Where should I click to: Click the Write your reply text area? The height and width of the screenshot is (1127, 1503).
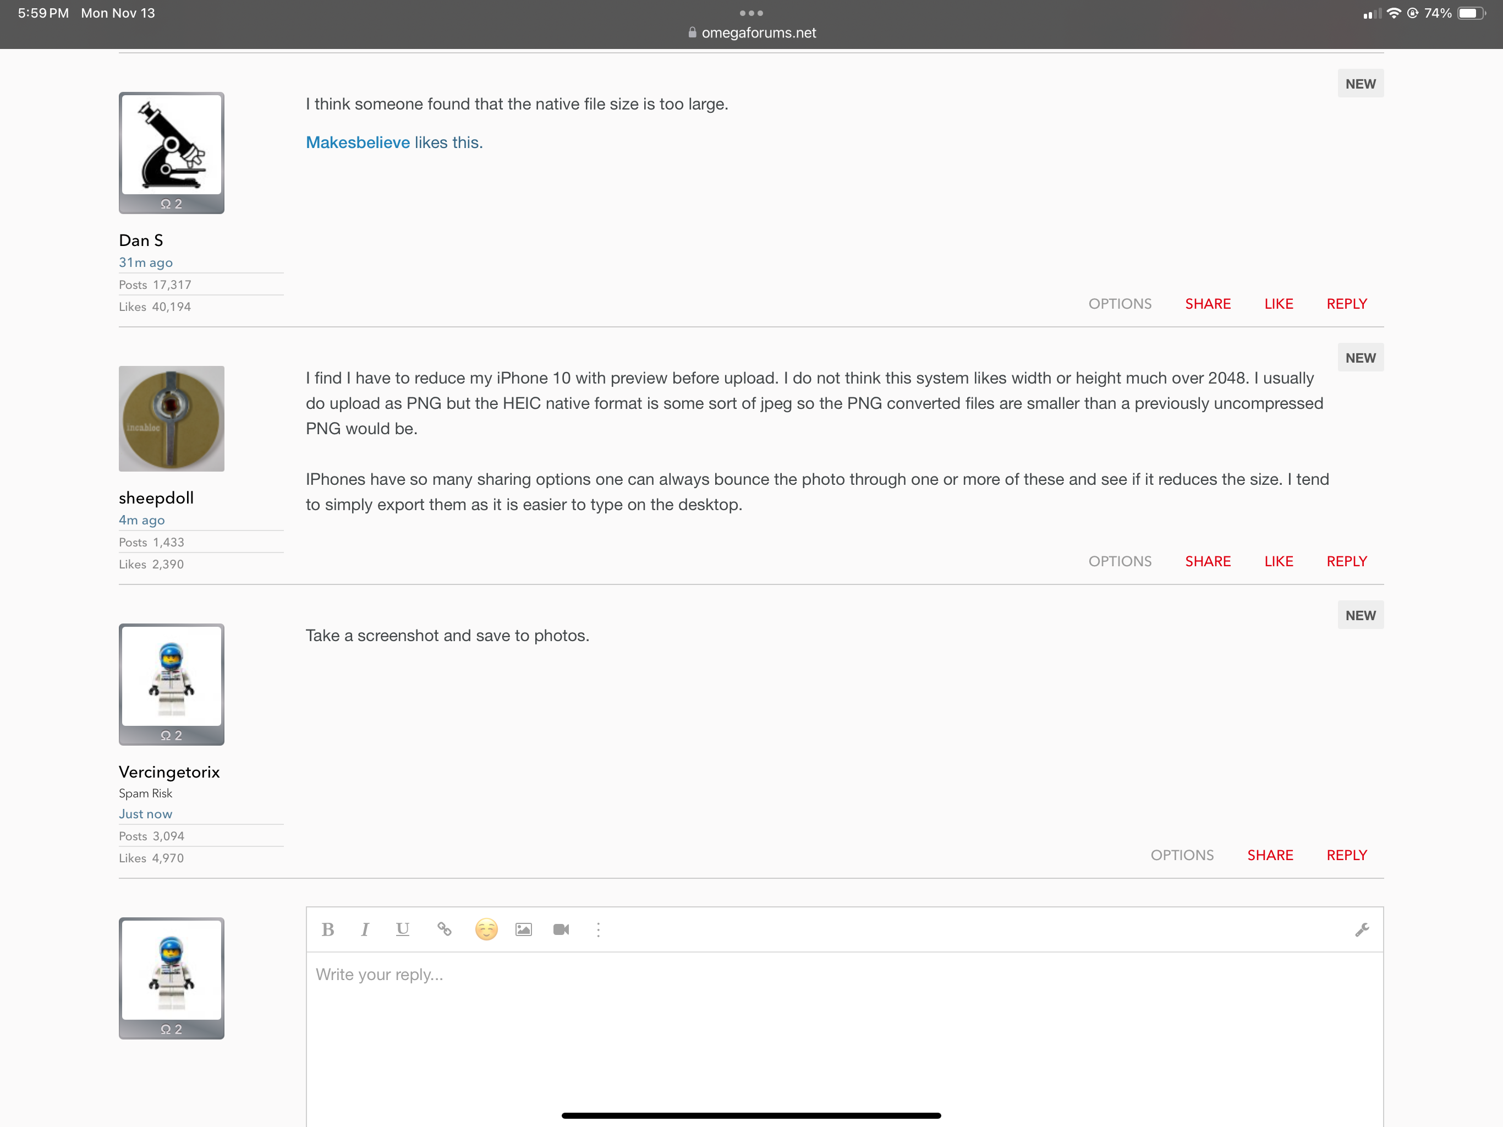point(843,1020)
